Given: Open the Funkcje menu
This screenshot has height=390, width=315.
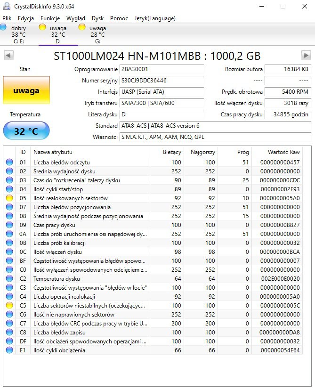Looking at the screenshot, I should tap(50, 18).
